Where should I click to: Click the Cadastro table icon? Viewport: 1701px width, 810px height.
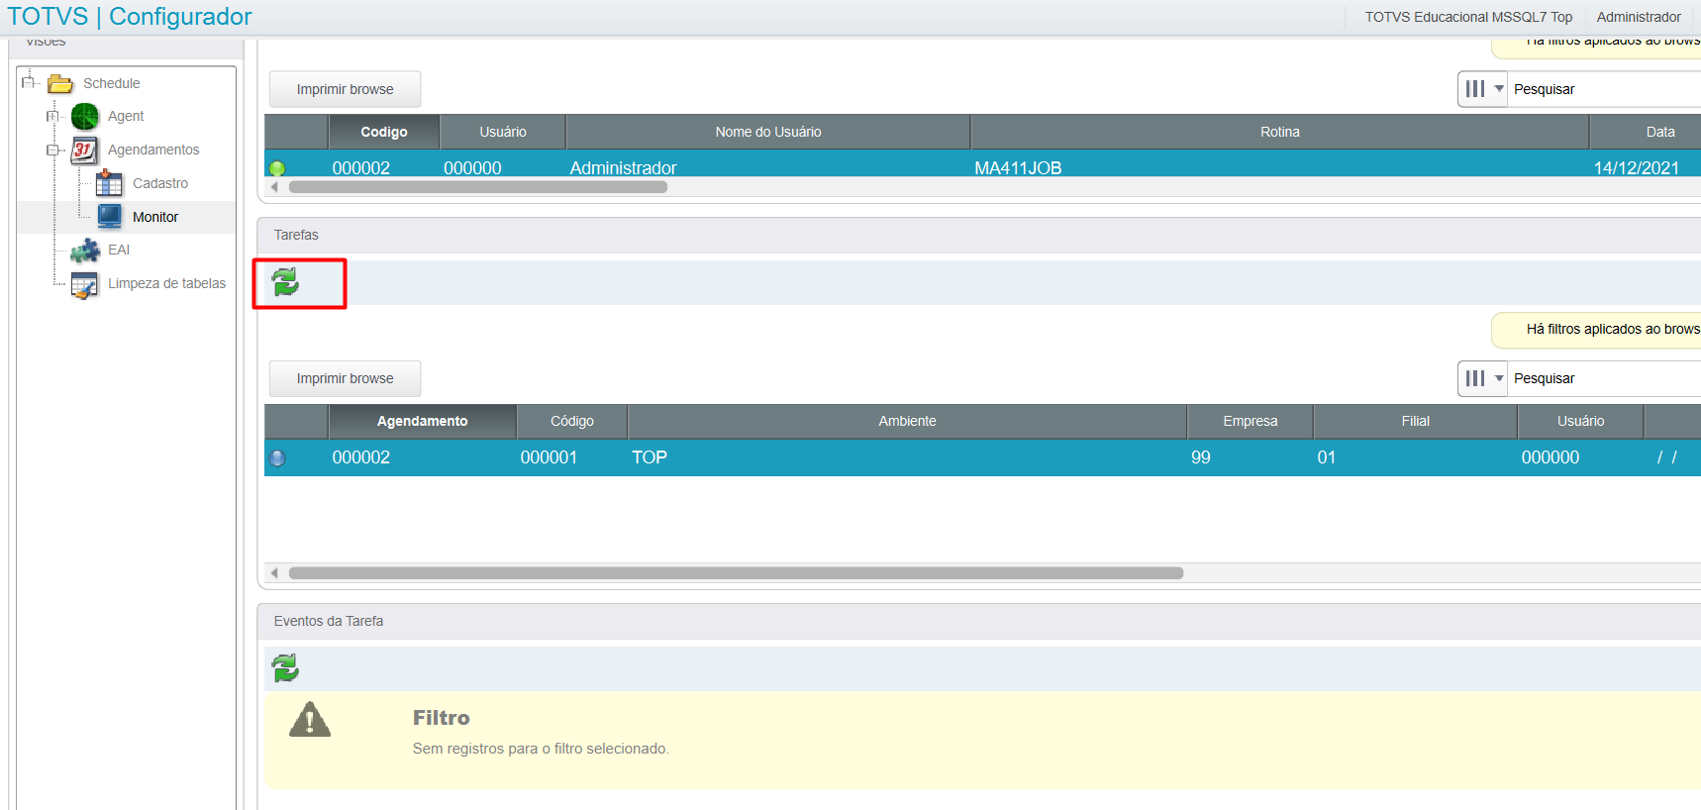tap(109, 183)
